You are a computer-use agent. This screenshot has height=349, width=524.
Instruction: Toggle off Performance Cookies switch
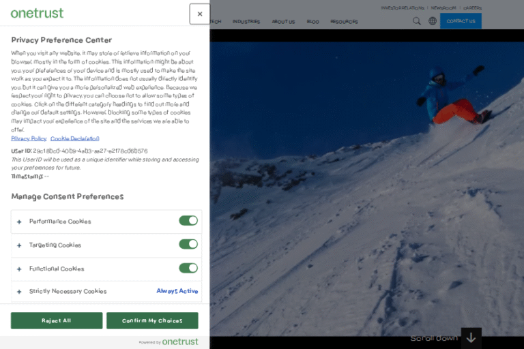click(x=188, y=221)
